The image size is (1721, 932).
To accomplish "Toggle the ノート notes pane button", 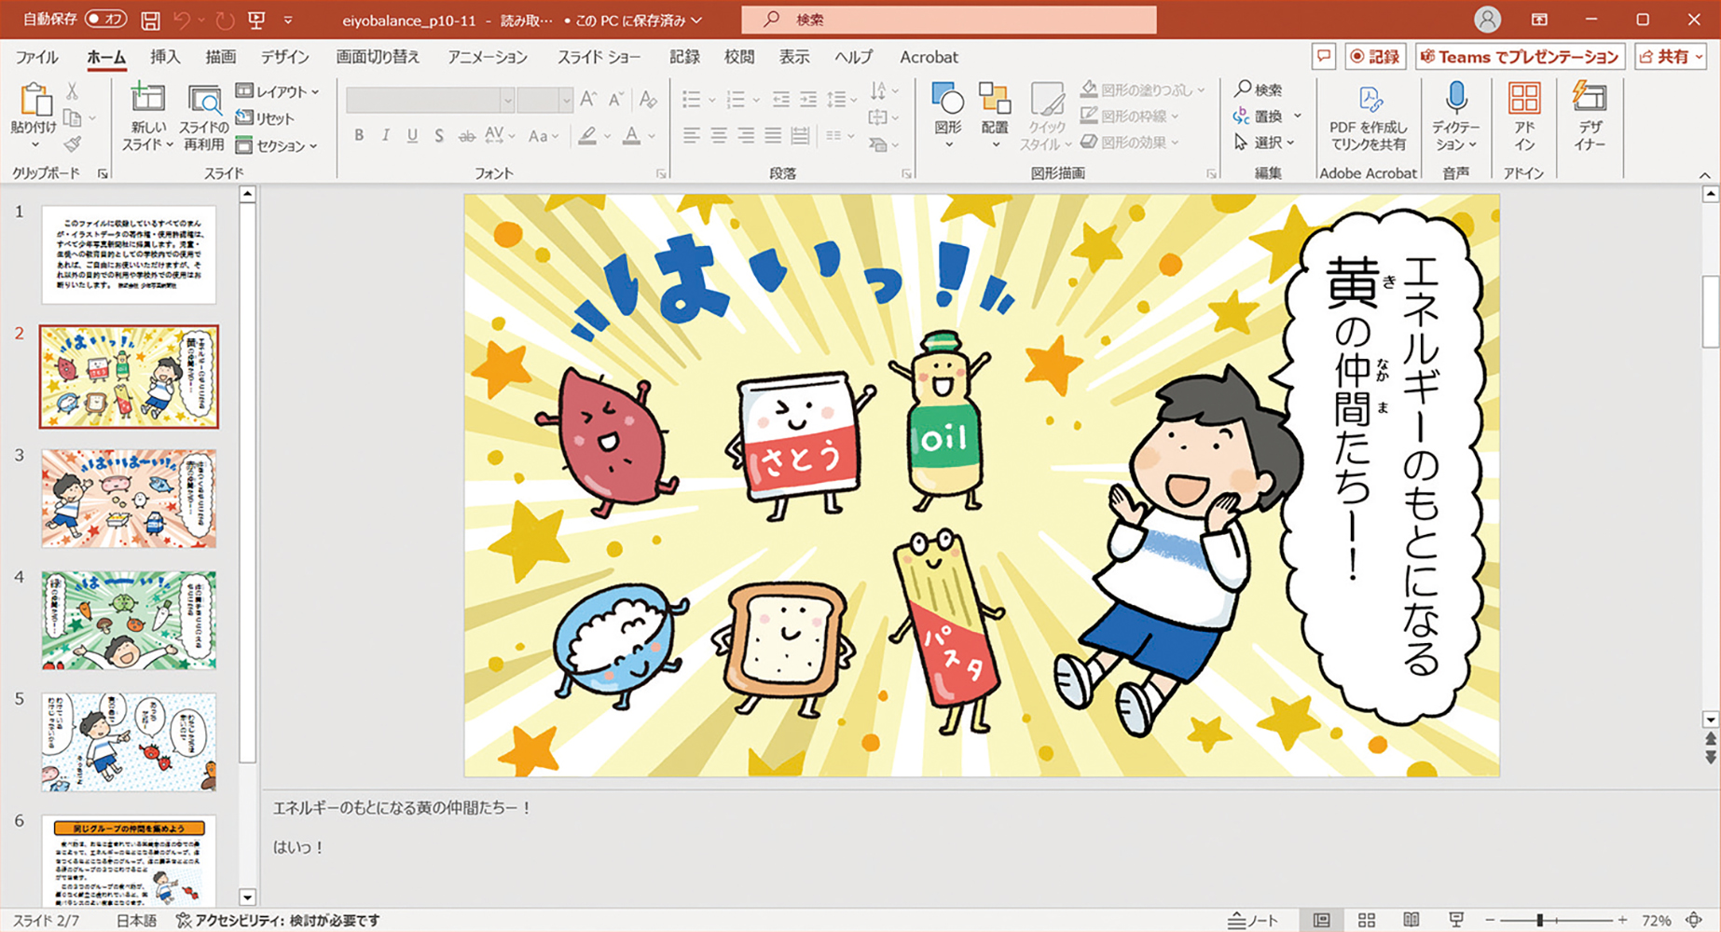I will (1253, 920).
